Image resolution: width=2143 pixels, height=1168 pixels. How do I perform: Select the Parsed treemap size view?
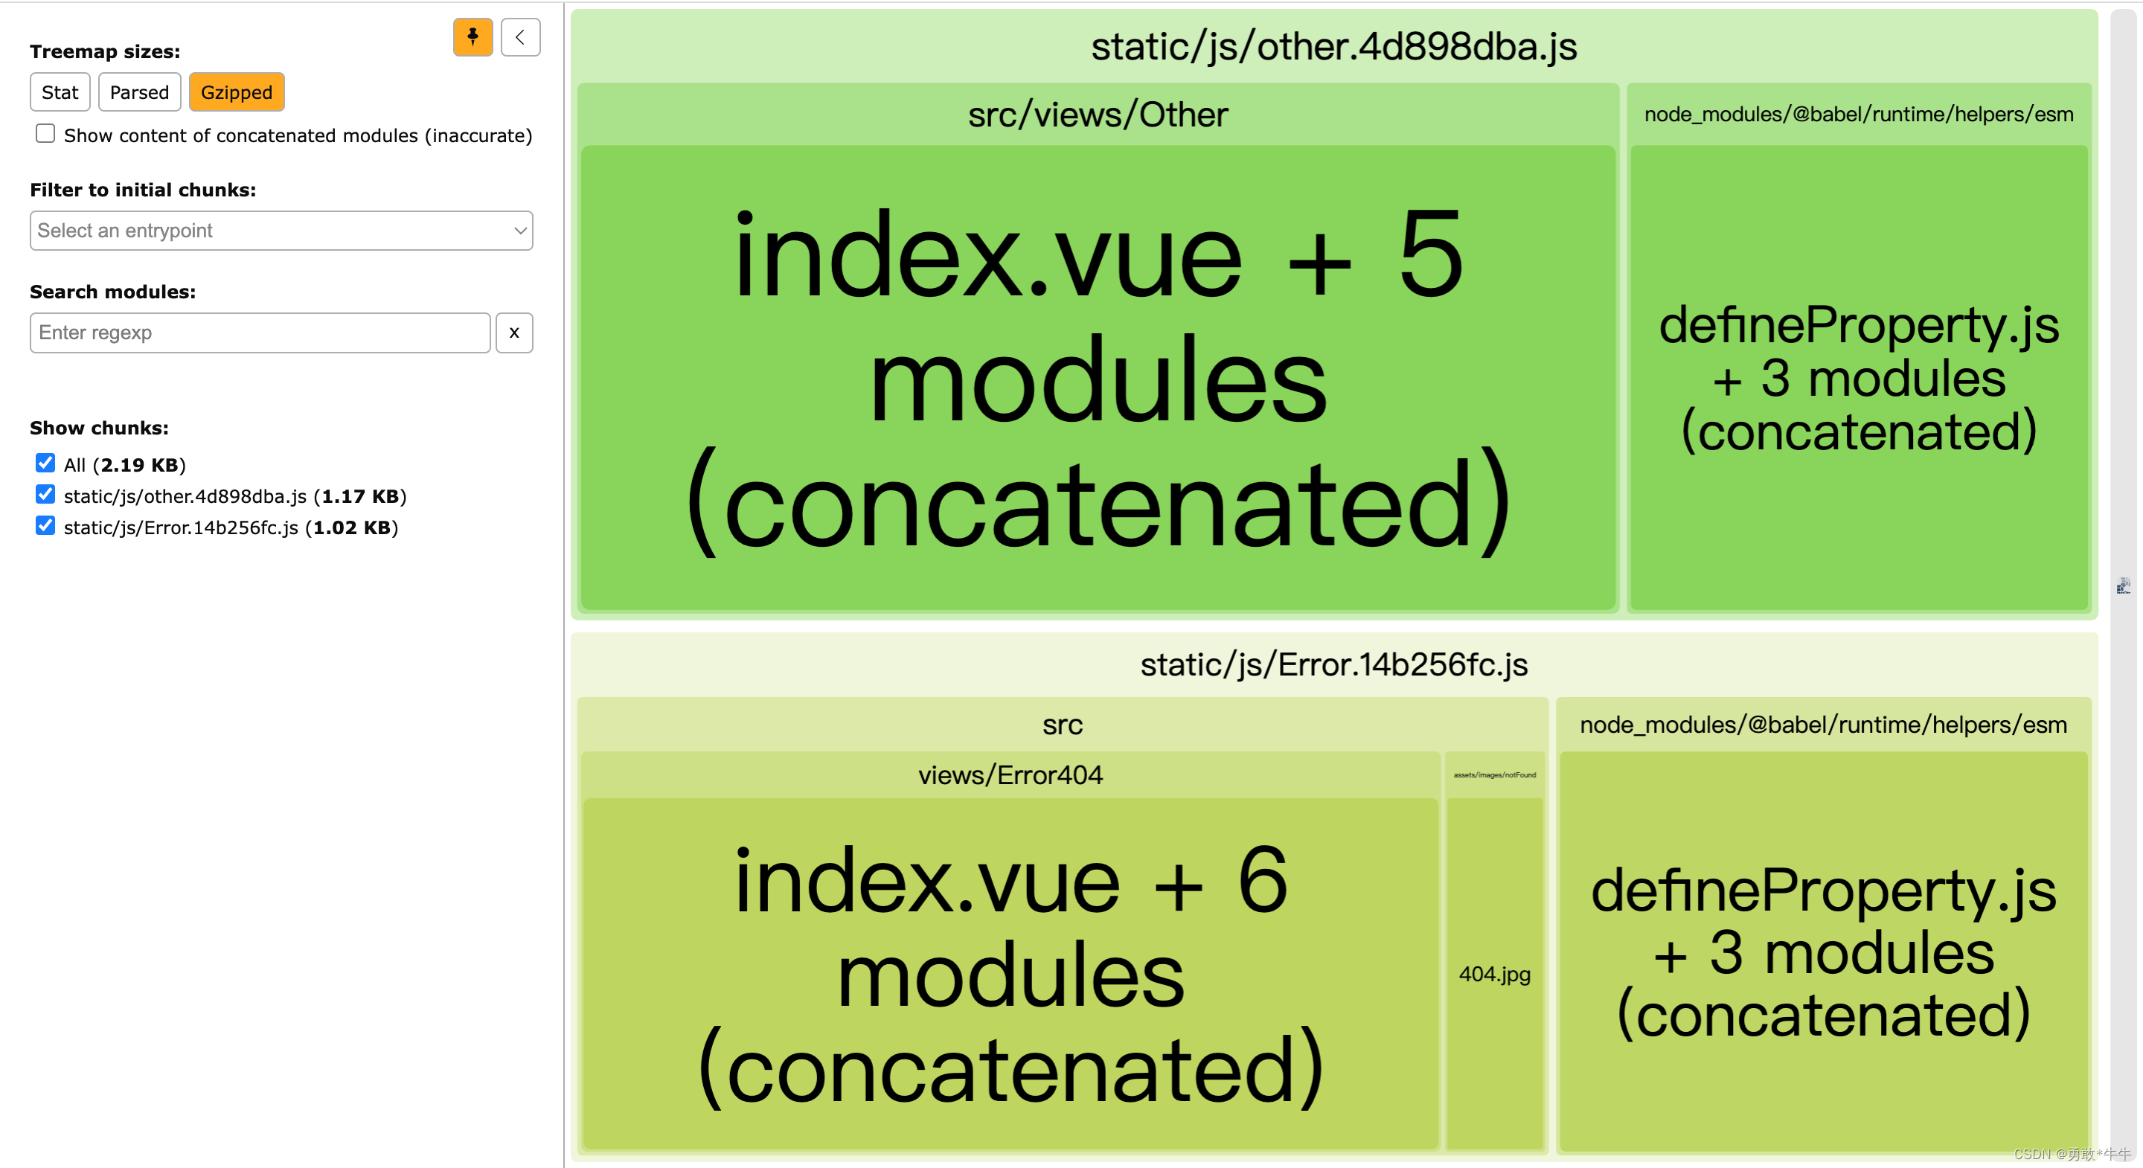pyautogui.click(x=139, y=91)
